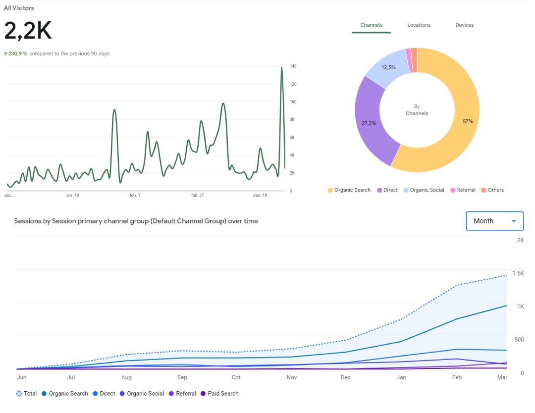The width and height of the screenshot is (535, 413).
Task: Click the 2,2K visitors total
Action: pyautogui.click(x=28, y=31)
